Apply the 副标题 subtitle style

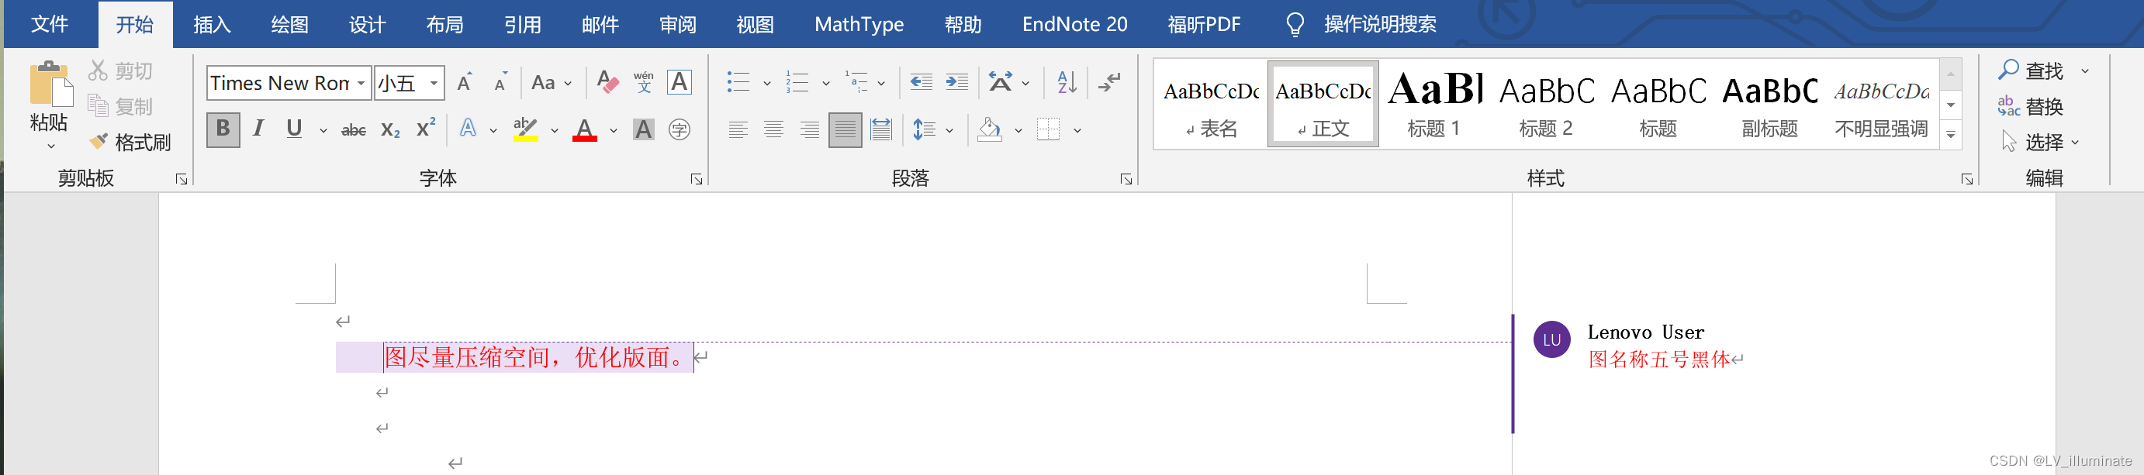(x=1769, y=104)
